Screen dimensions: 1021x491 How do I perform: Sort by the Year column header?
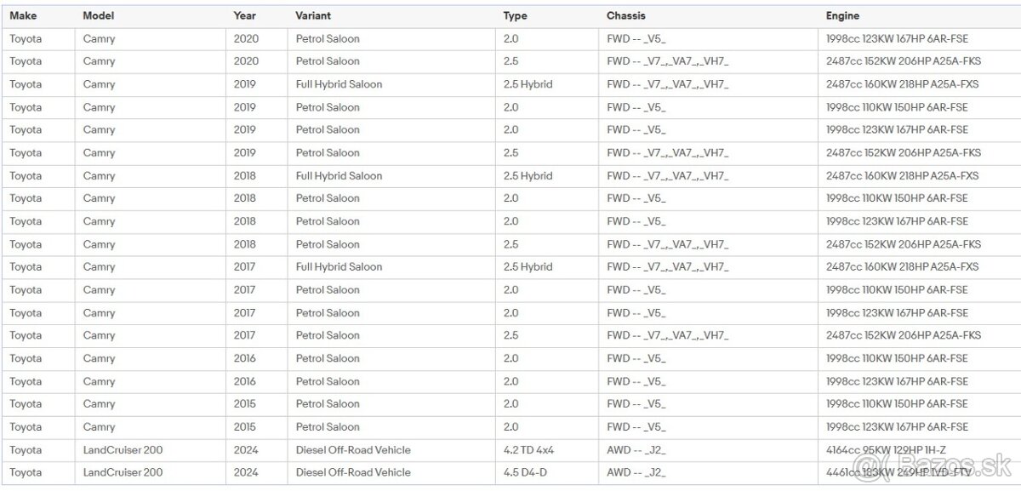(245, 16)
